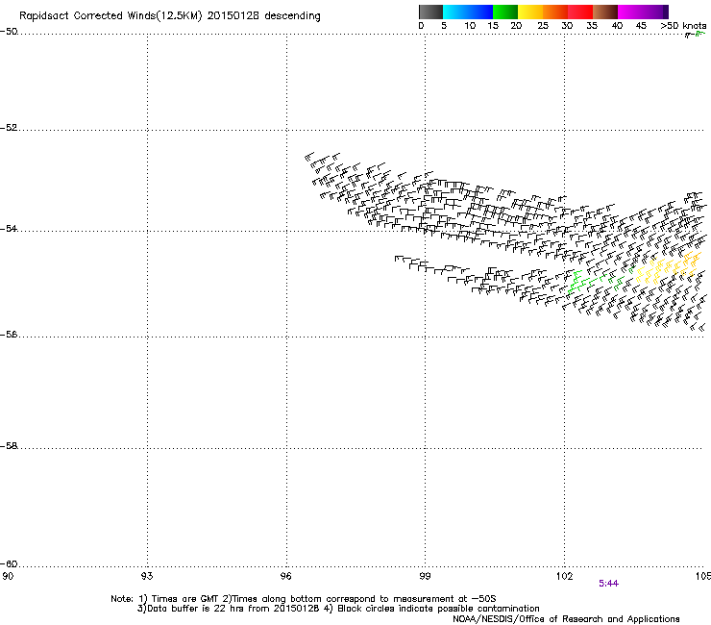
Task: Click the -52 latitude axis label
Action: click(x=9, y=128)
